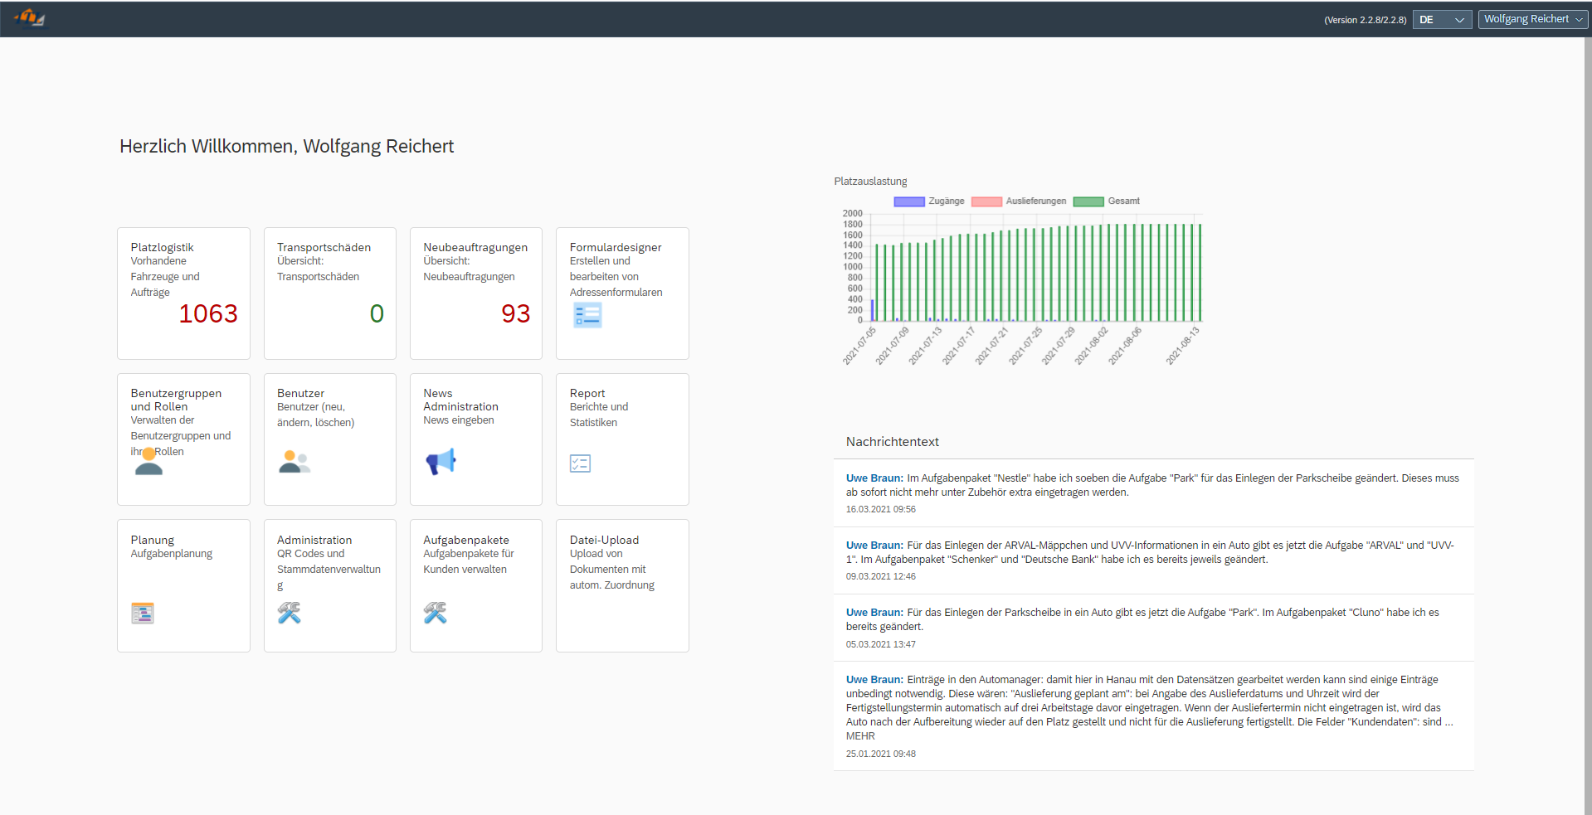Click the Benutzergruppen und Rollen person icon
This screenshot has height=815, width=1592.
pos(149,462)
